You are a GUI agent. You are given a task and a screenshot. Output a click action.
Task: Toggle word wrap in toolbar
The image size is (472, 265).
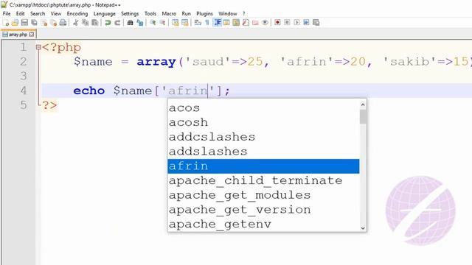coord(198,23)
